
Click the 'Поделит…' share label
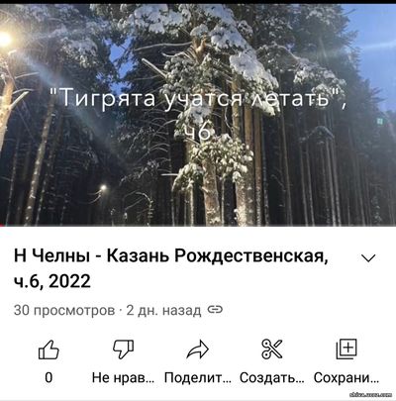click(198, 377)
